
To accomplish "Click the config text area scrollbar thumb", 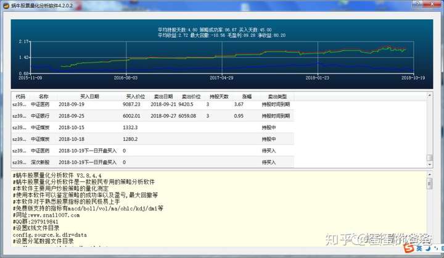I will [x=430, y=183].
